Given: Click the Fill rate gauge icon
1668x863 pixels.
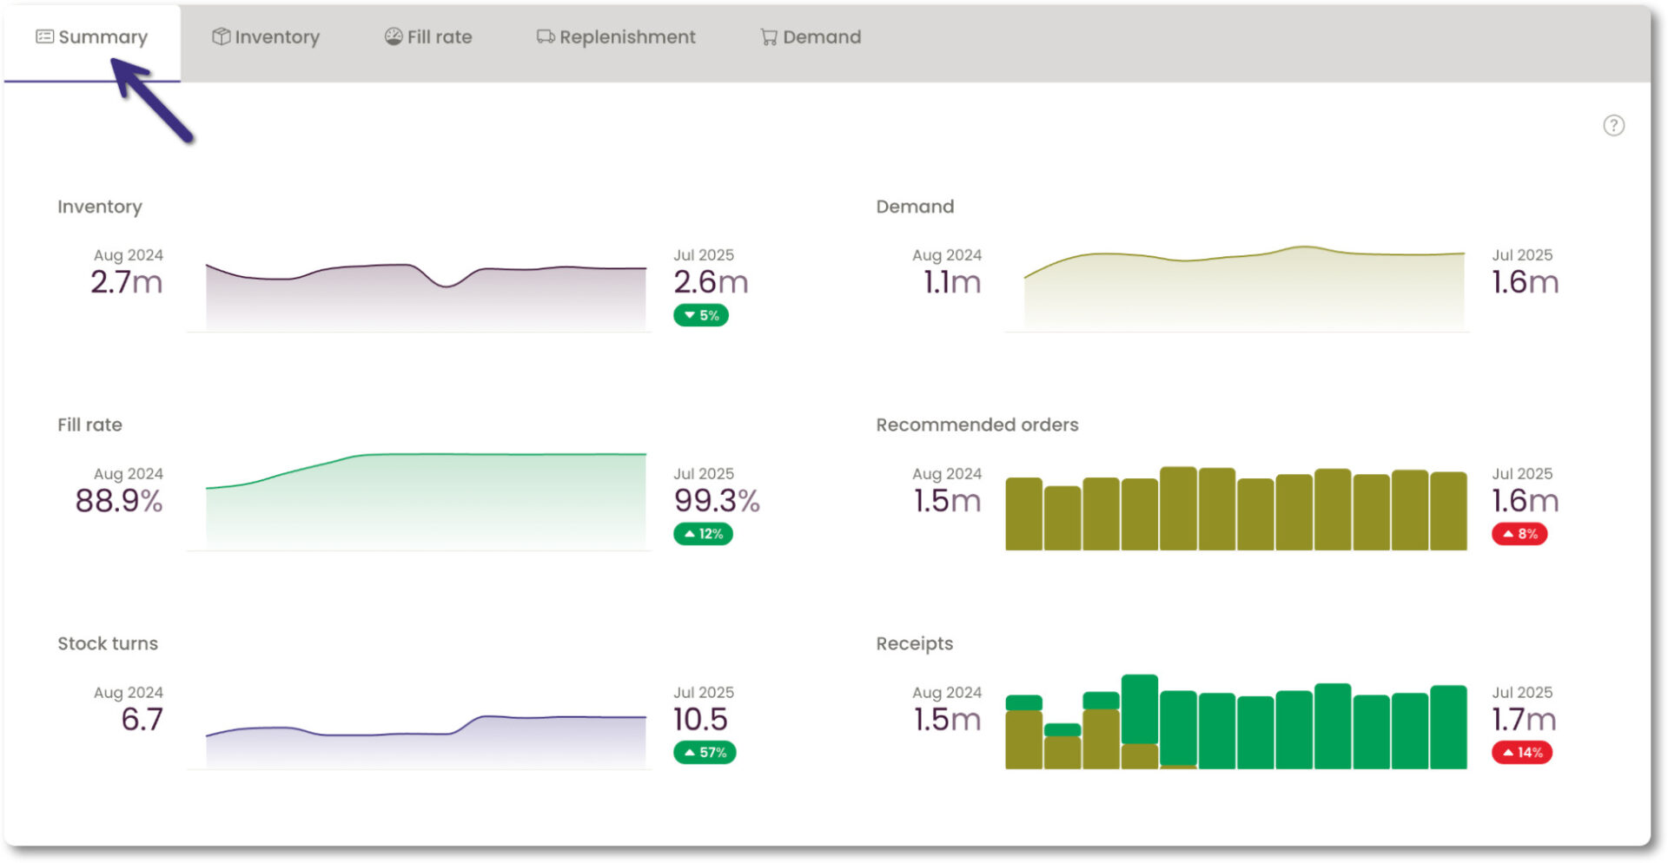Looking at the screenshot, I should 394,36.
